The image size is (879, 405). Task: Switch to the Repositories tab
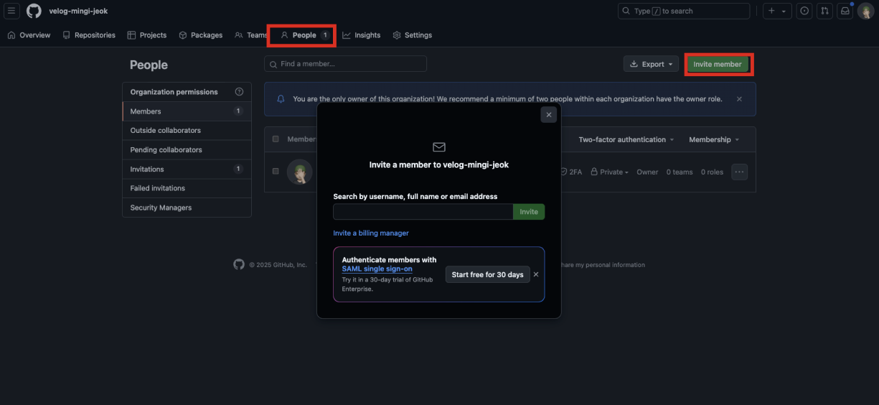tap(89, 35)
